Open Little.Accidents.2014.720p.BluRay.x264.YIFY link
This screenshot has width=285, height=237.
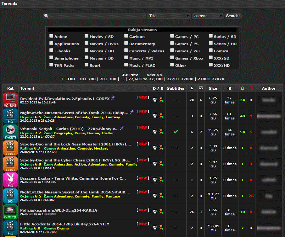tap(64, 224)
